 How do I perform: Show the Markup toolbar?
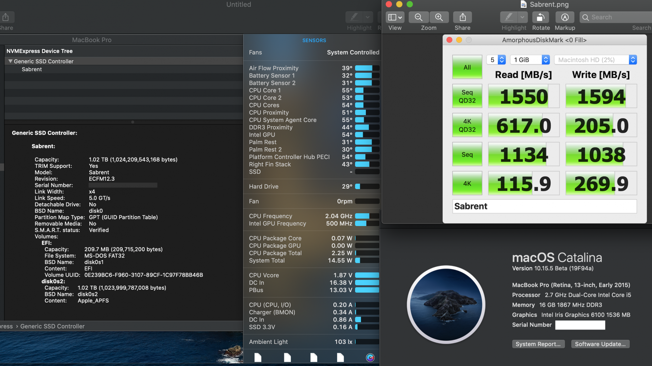[565, 17]
